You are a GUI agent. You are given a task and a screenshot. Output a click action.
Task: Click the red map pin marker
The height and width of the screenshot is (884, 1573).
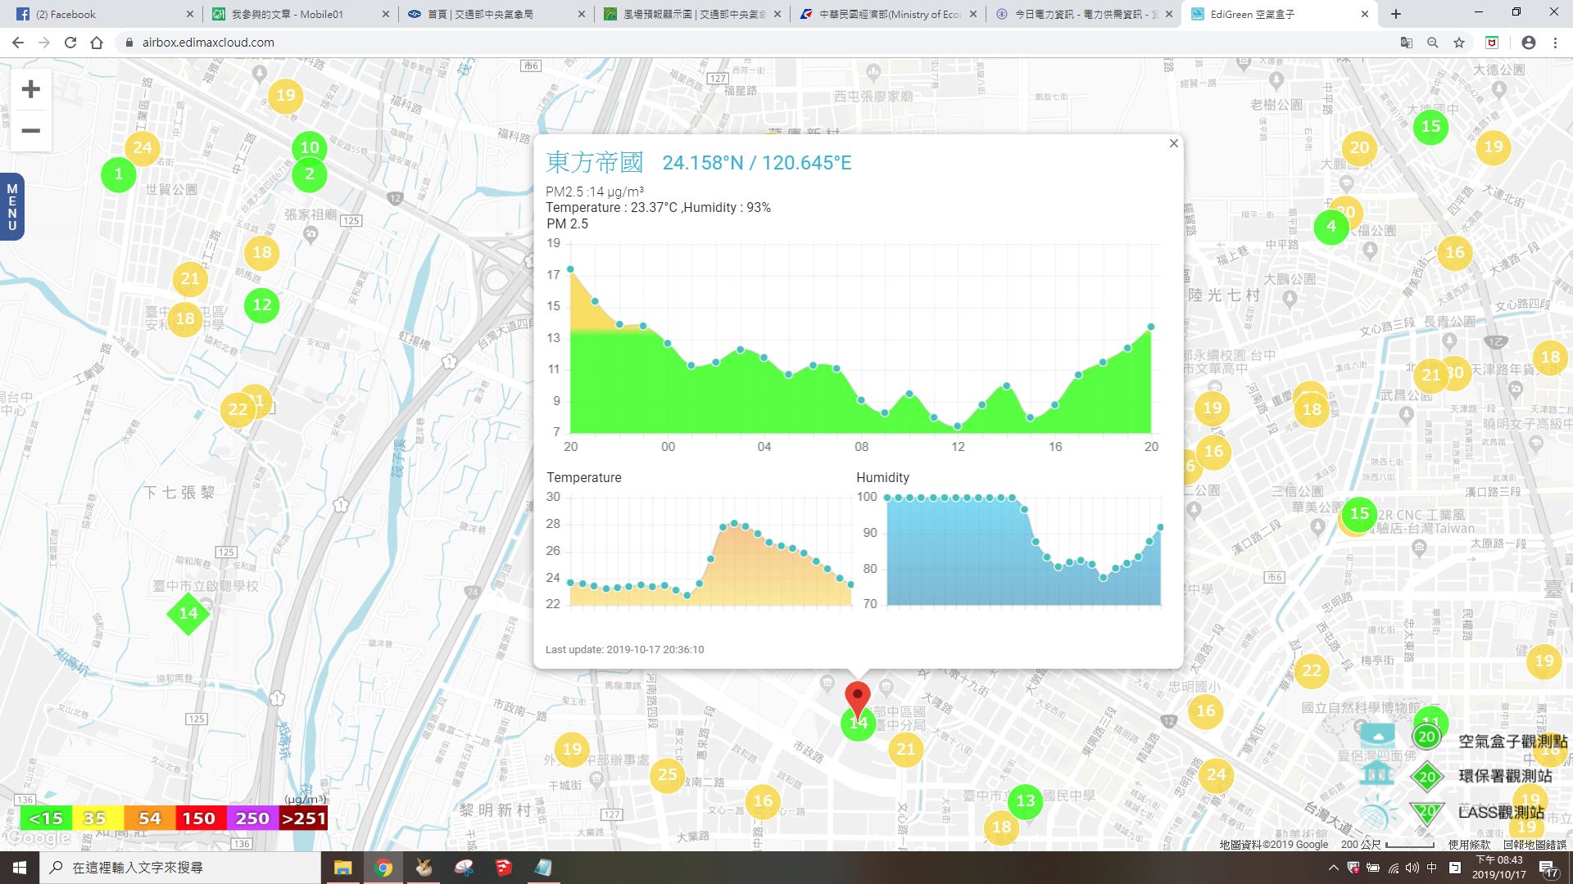coord(858,700)
